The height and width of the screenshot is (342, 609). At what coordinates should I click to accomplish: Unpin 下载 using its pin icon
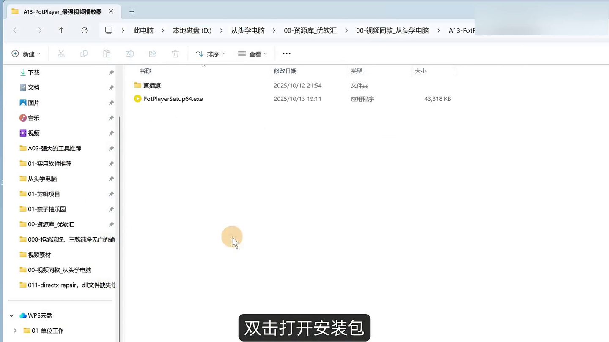tap(111, 73)
